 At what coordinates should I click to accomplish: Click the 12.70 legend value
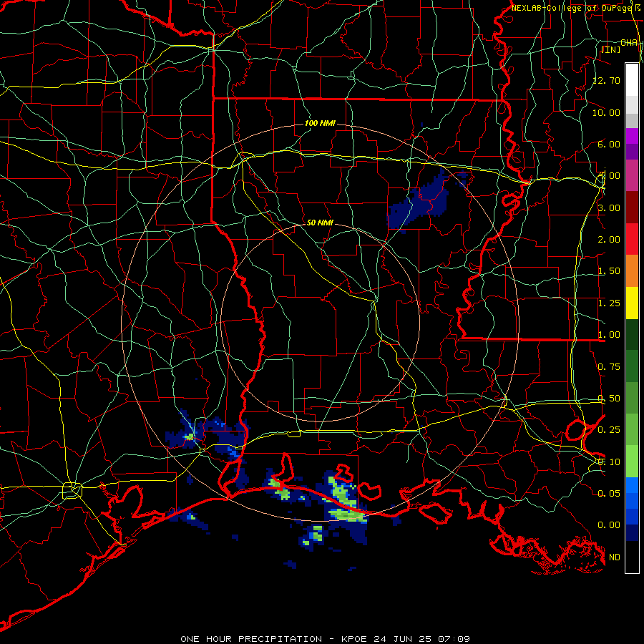pyautogui.click(x=606, y=80)
